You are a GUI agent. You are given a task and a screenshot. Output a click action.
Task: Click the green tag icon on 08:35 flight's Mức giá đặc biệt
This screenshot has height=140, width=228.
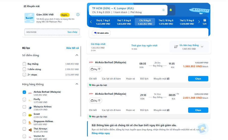pyautogui.click(x=90, y=85)
